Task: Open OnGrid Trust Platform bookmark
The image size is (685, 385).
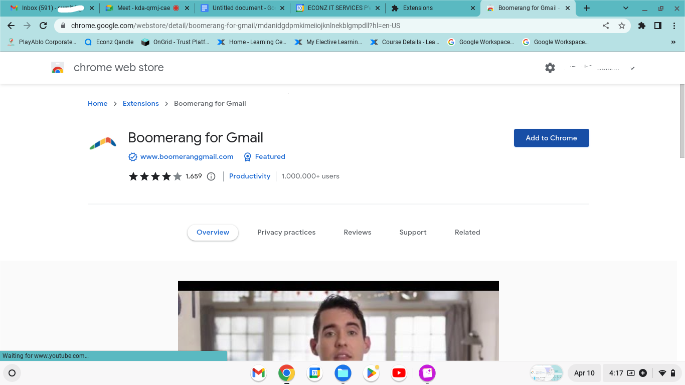Action: pos(175,42)
